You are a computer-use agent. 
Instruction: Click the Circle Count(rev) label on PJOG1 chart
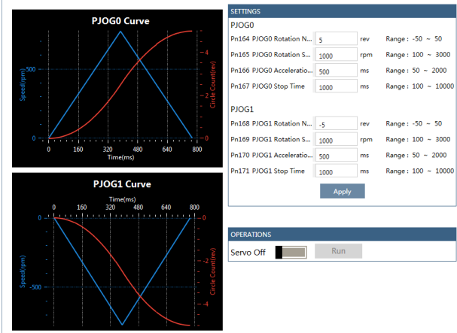[213, 271]
